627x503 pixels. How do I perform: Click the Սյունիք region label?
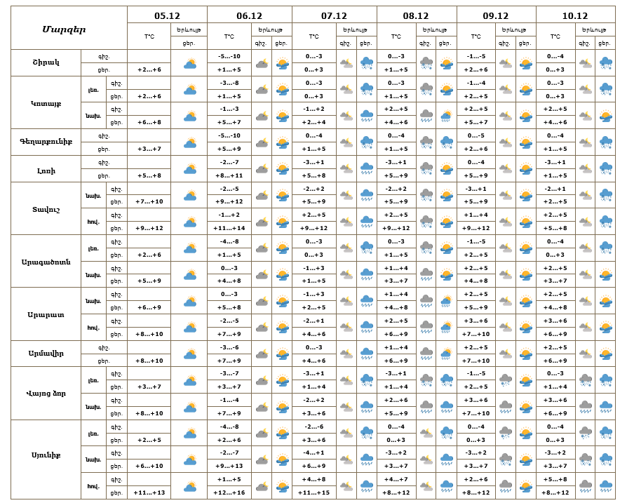(x=46, y=460)
